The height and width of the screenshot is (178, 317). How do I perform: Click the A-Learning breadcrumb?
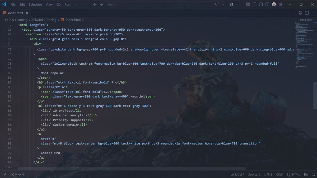20,20
